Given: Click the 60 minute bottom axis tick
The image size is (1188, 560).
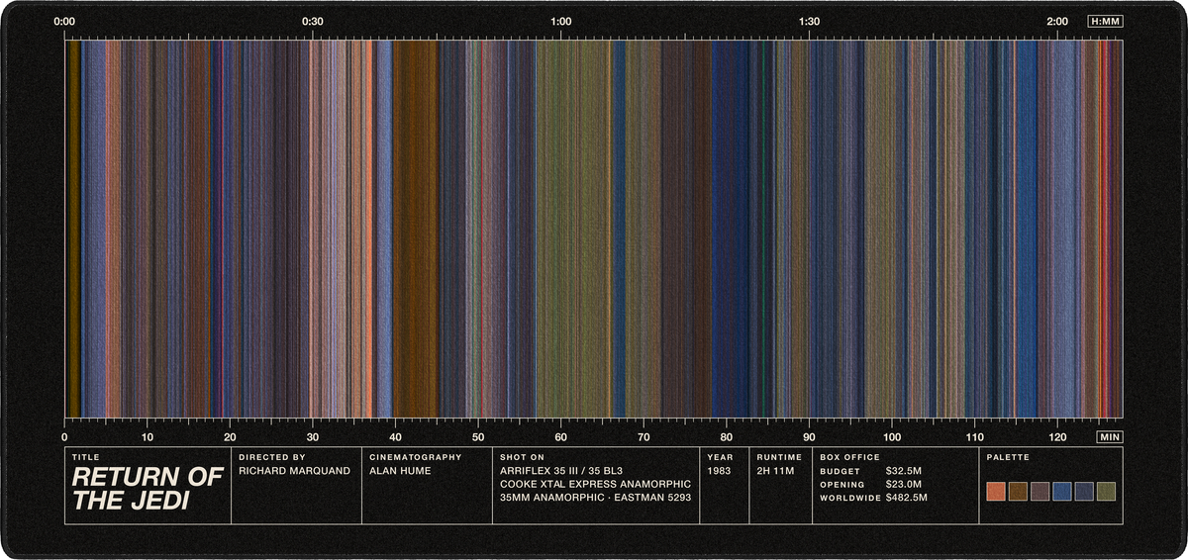Looking at the screenshot, I should [560, 436].
